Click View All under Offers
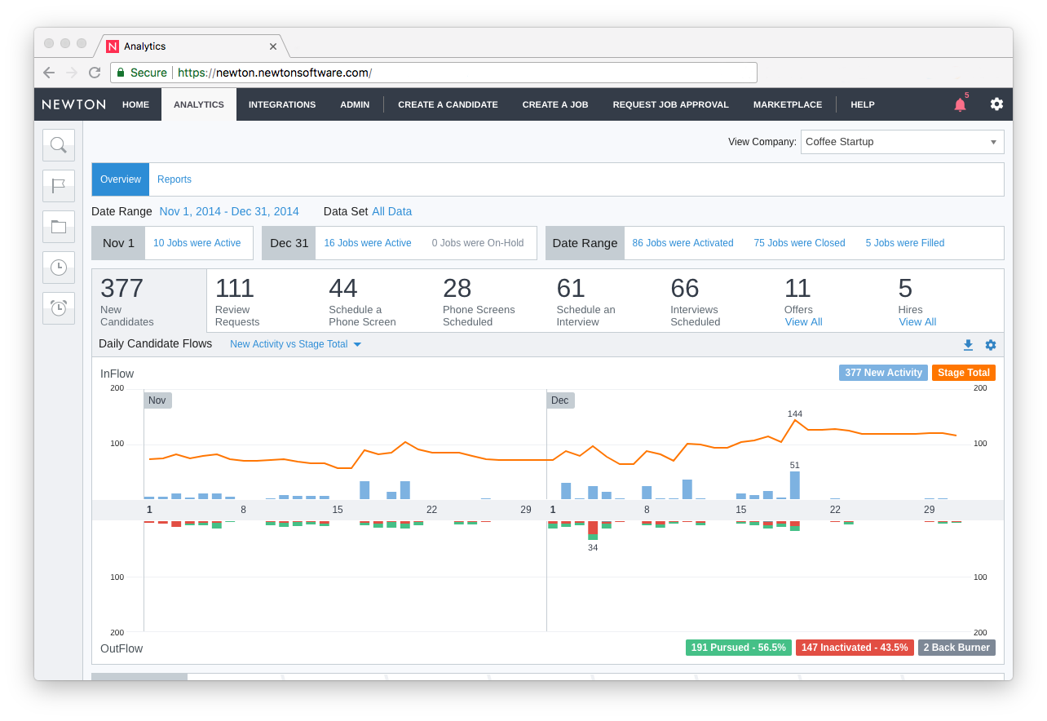 pyautogui.click(x=803, y=322)
